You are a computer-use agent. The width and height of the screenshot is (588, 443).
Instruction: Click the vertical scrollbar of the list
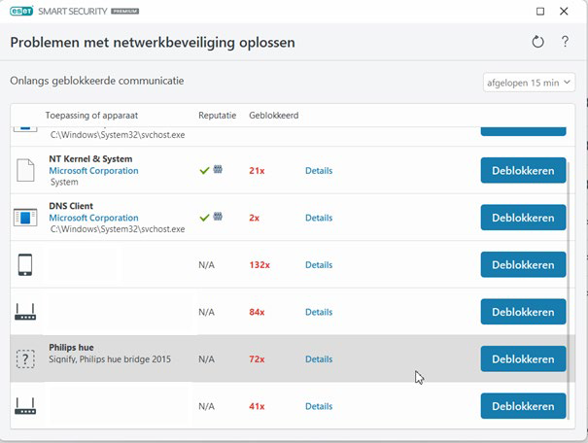click(x=571, y=272)
